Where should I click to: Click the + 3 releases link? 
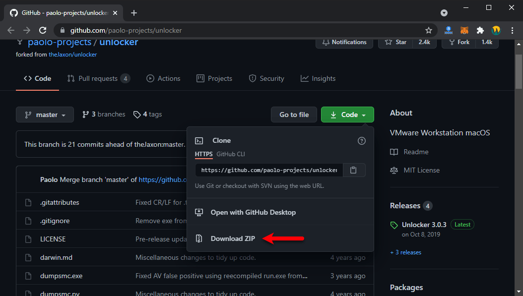point(405,252)
